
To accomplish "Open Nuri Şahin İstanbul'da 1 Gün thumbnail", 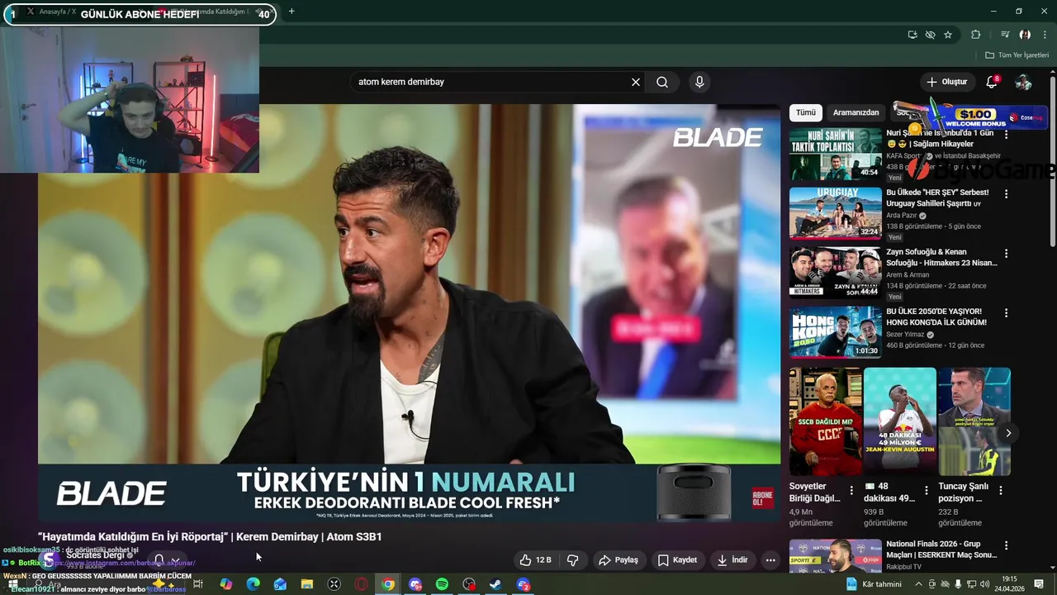I will pos(835,154).
